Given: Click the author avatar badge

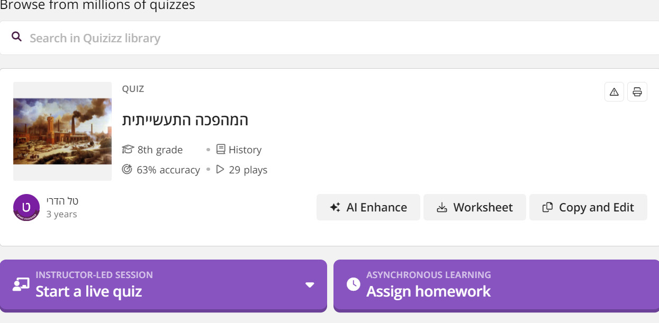Looking at the screenshot, I should [x=26, y=207].
